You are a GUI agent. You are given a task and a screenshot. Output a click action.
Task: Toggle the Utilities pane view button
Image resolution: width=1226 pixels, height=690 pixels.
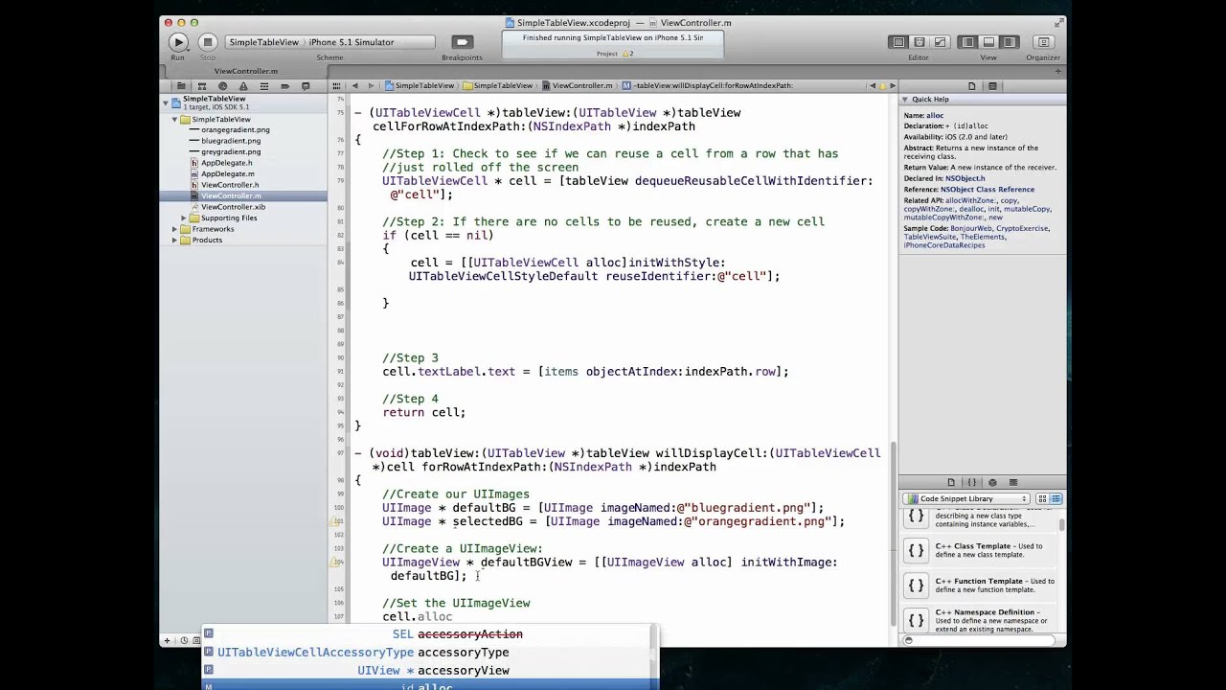[1009, 42]
